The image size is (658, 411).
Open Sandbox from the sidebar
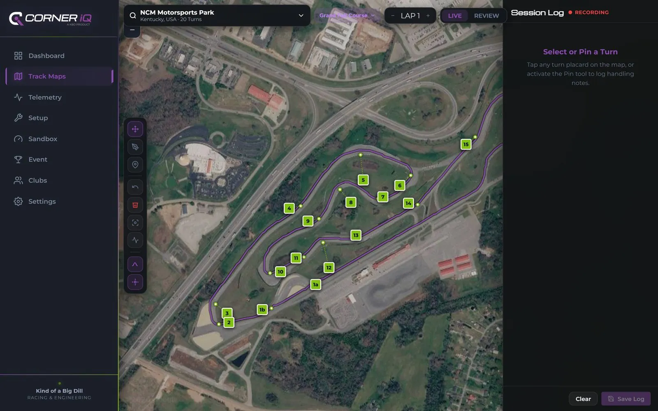59,139
